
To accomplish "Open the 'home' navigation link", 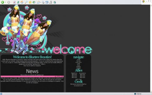I will (79, 59).
